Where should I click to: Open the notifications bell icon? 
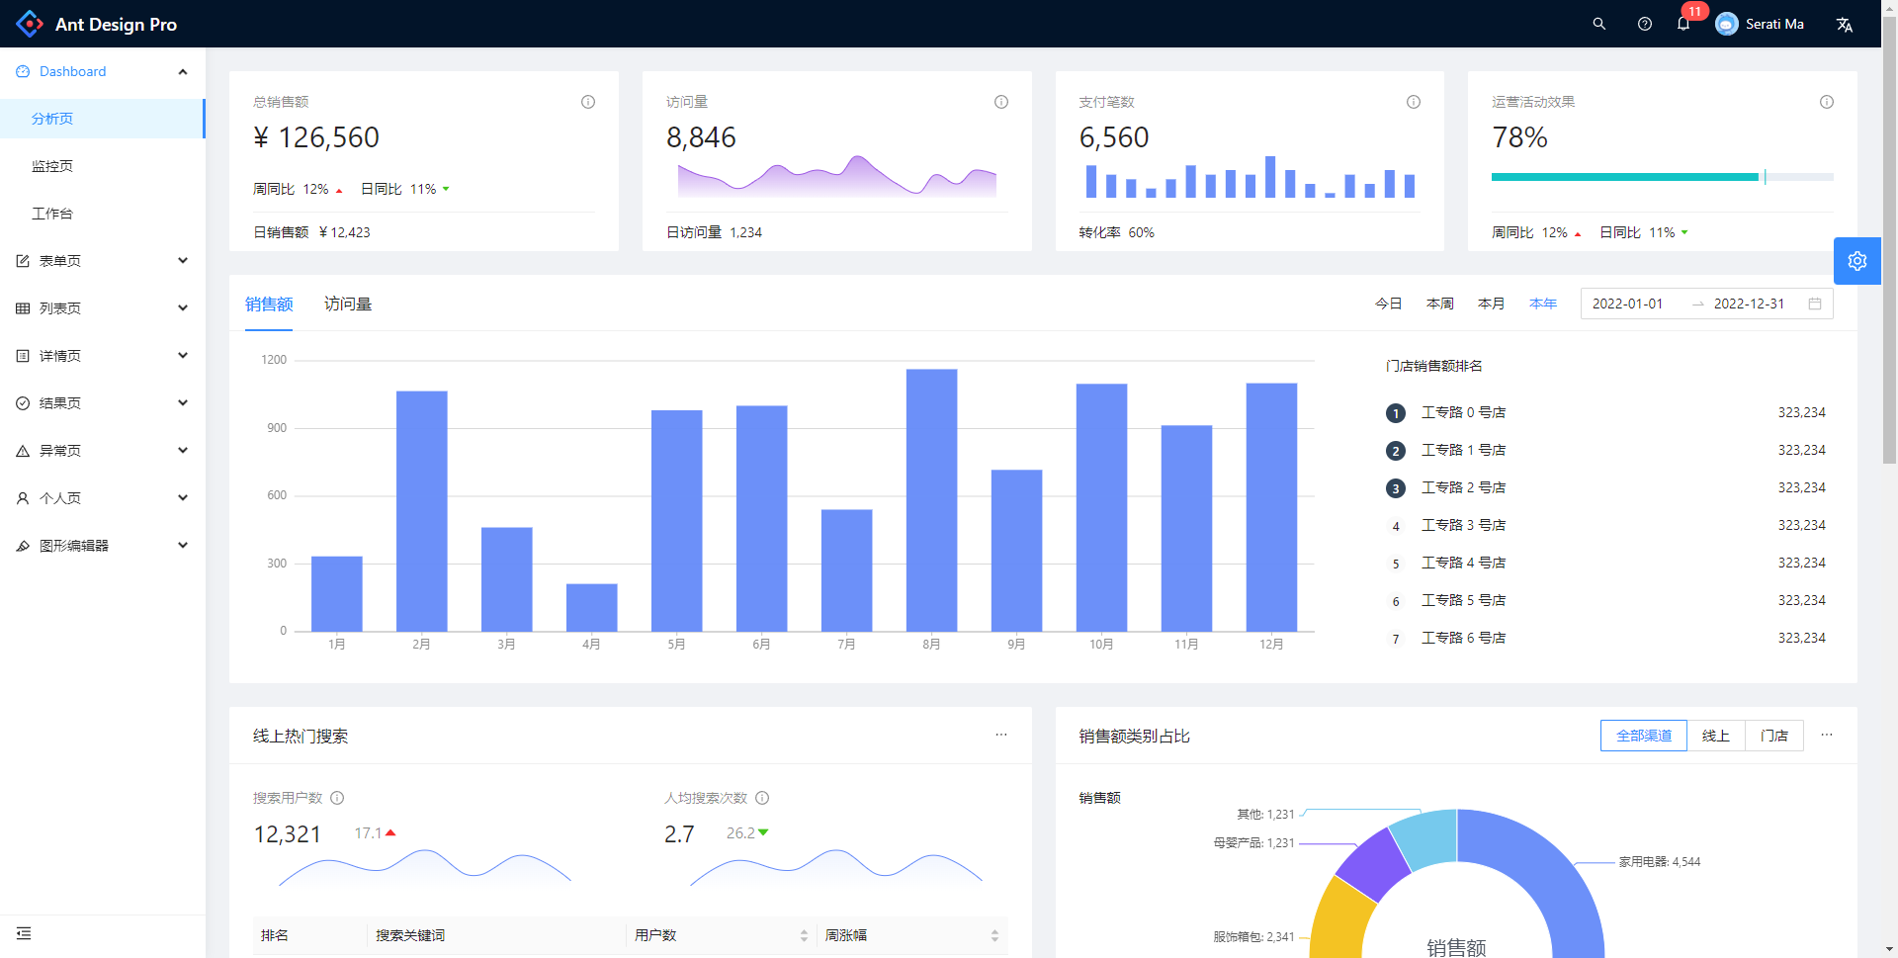(1683, 24)
